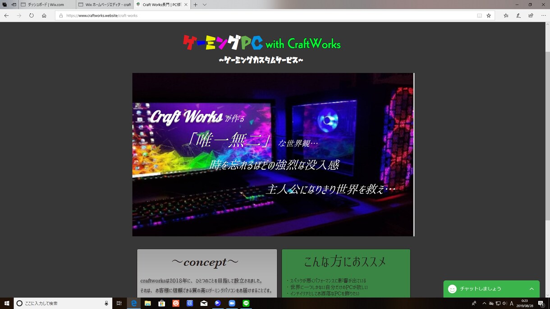Open the Zoom camera taskbar icon

232,303
